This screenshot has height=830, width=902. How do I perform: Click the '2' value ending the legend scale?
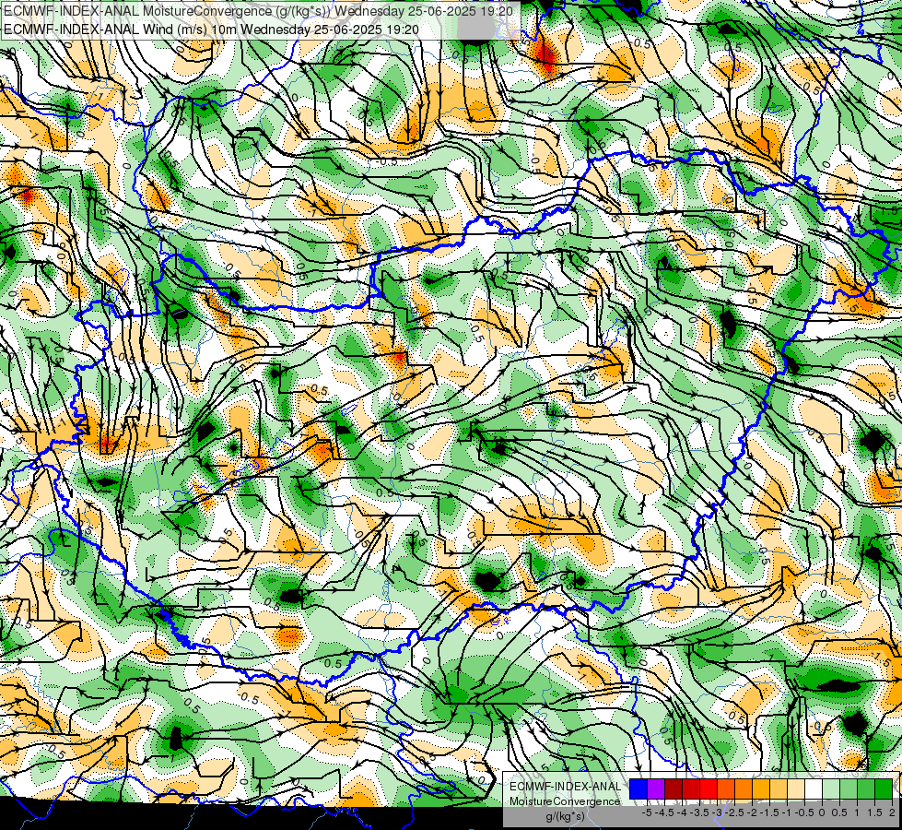[x=892, y=812]
